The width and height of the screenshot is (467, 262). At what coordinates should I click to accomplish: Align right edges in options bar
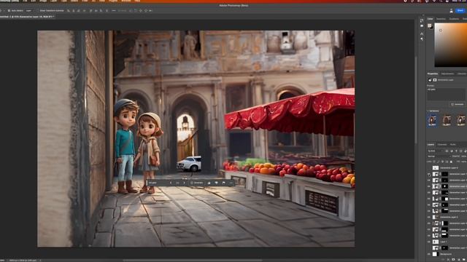(79, 10)
